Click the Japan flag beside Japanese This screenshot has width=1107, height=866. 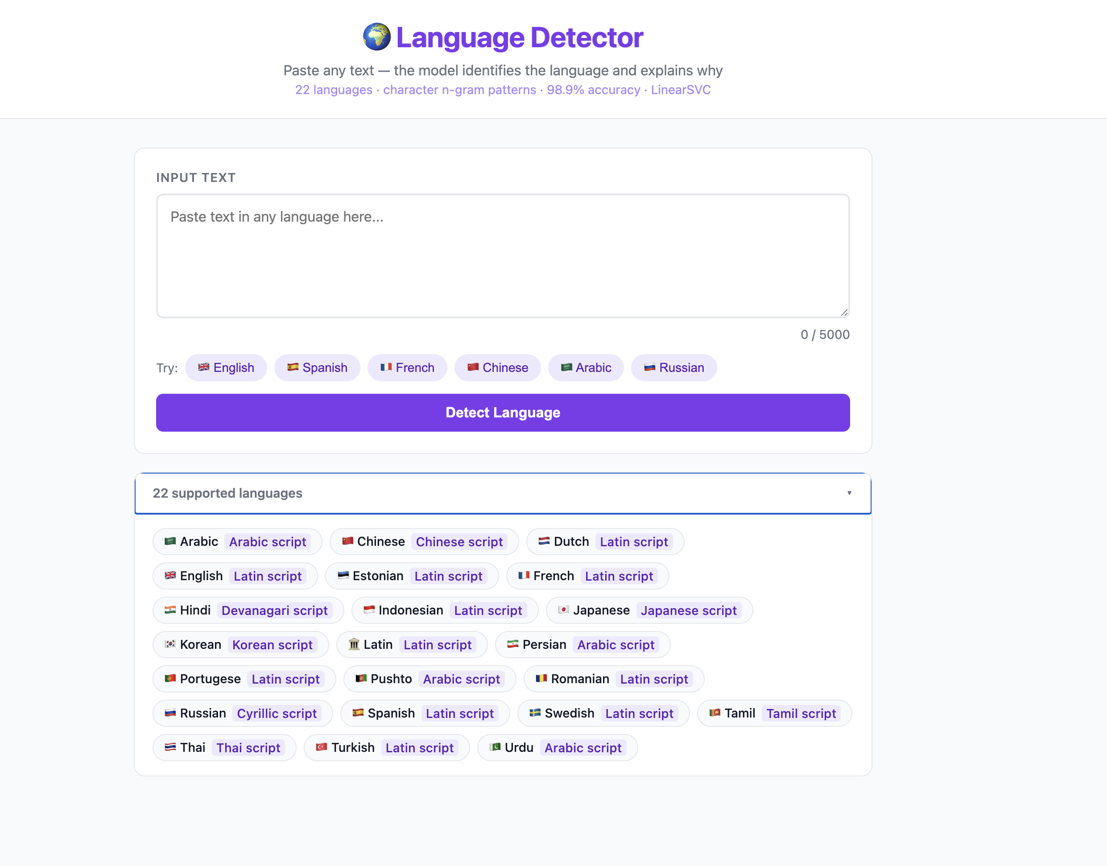[563, 610]
